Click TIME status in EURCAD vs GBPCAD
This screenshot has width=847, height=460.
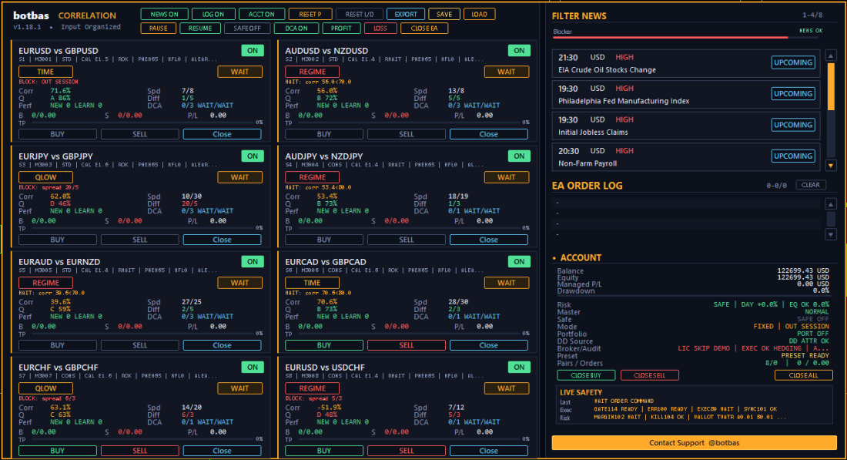(312, 282)
